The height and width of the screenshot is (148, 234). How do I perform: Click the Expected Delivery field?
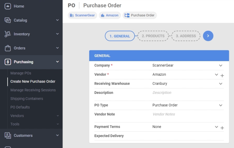188,136
